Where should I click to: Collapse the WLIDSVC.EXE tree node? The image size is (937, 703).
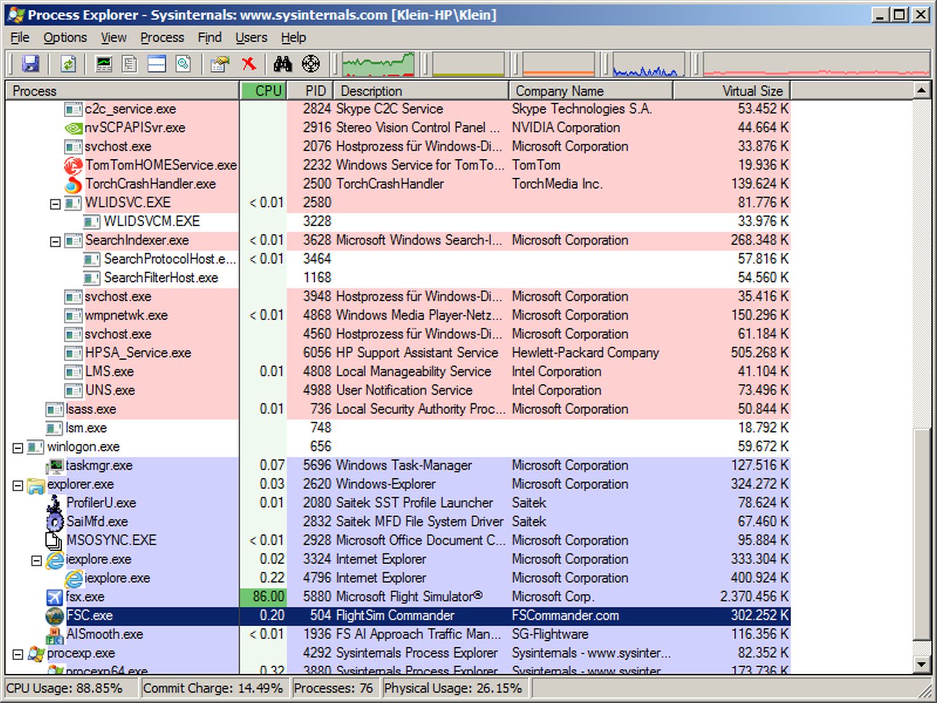(x=55, y=204)
